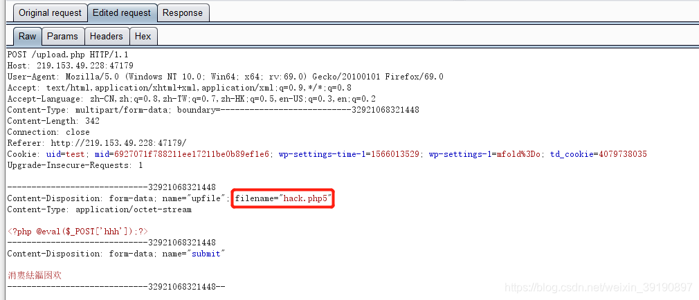Open the Response tab
The height and width of the screenshot is (300, 699).
tap(183, 13)
